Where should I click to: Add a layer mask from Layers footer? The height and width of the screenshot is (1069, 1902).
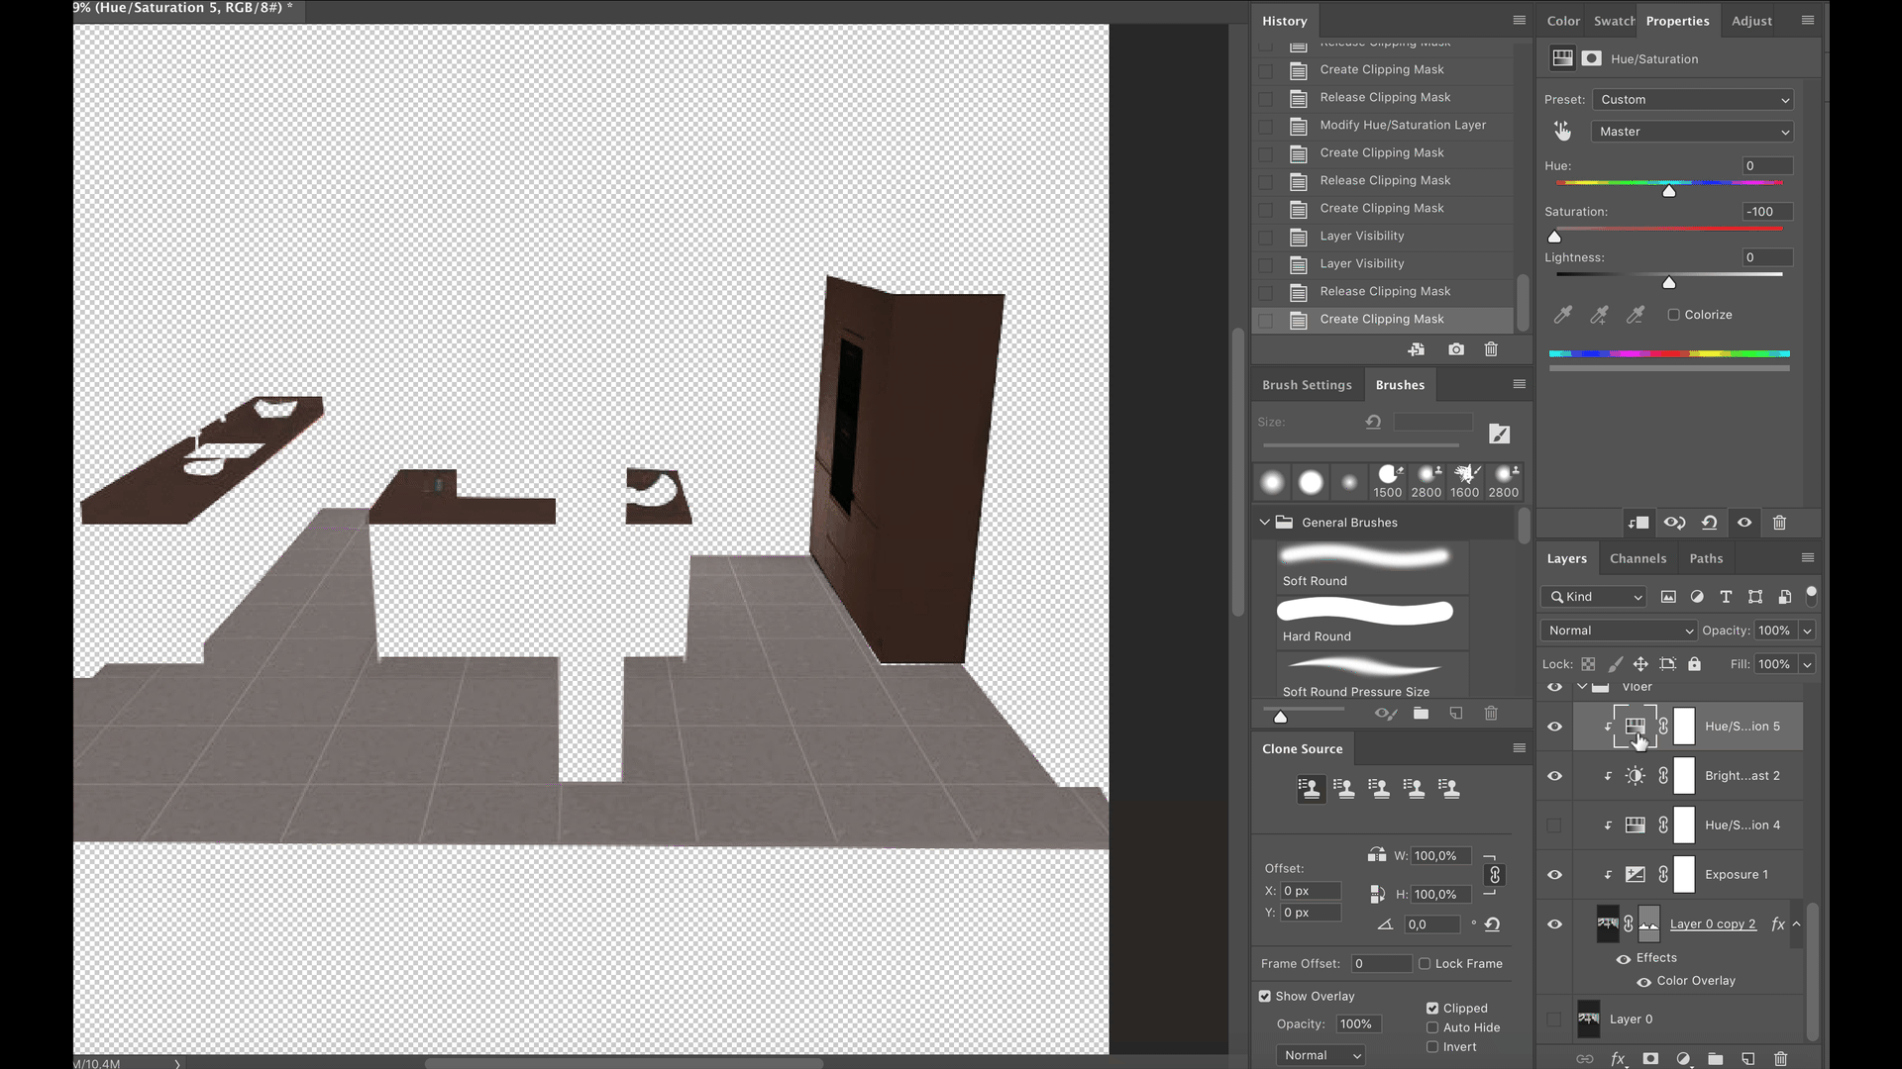1650,1058
